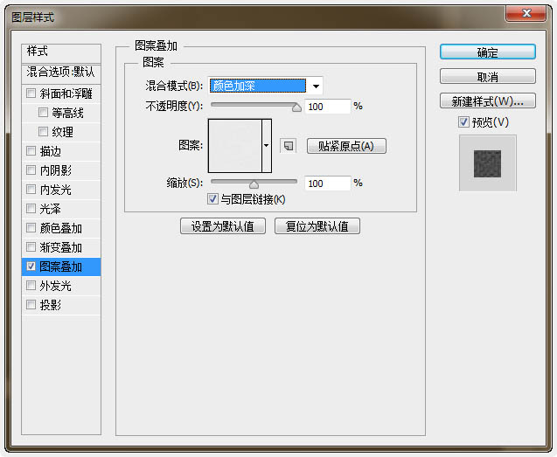The height and width of the screenshot is (457, 557).
Task: Turn on the 颜色叠加 checkbox
Action: pyautogui.click(x=31, y=227)
